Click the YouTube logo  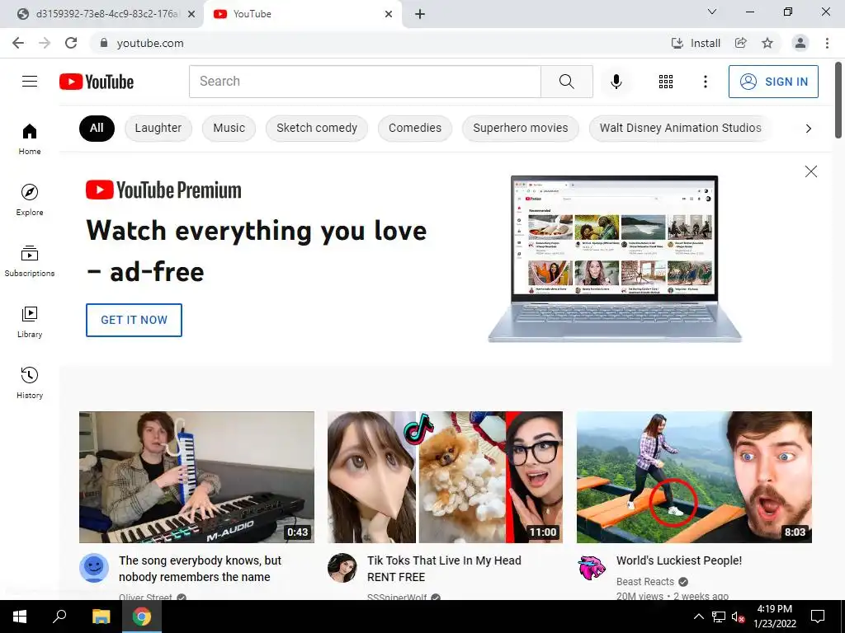tap(97, 82)
